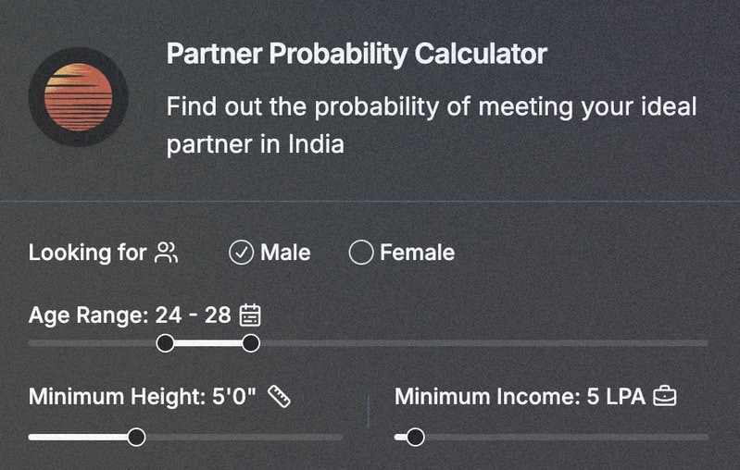The image size is (740, 470).
Task: Click the lower age range slider handle
Action: coord(165,343)
